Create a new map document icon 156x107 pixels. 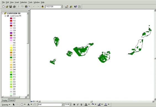3,7
